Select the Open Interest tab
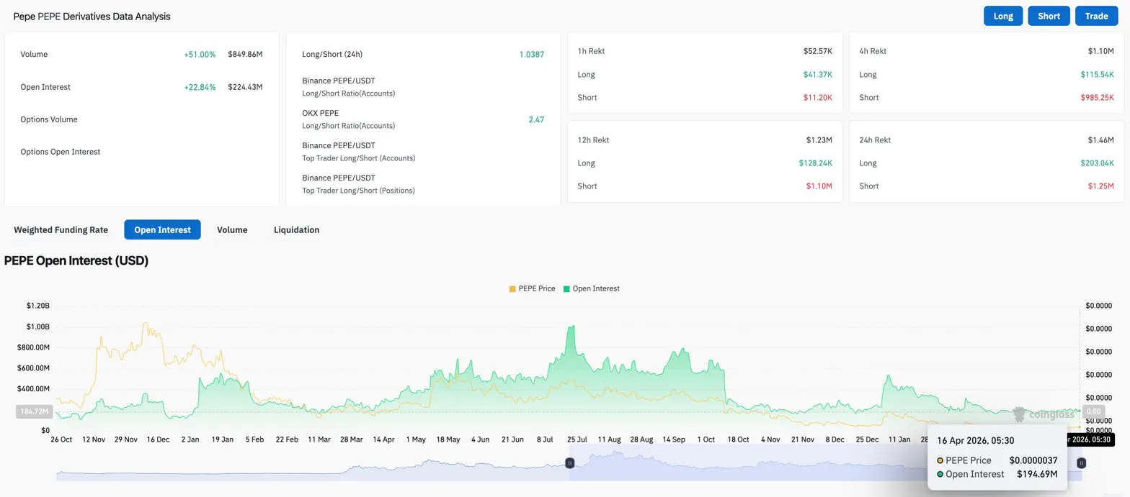Screen dimensions: 1130x497 (162, 230)
